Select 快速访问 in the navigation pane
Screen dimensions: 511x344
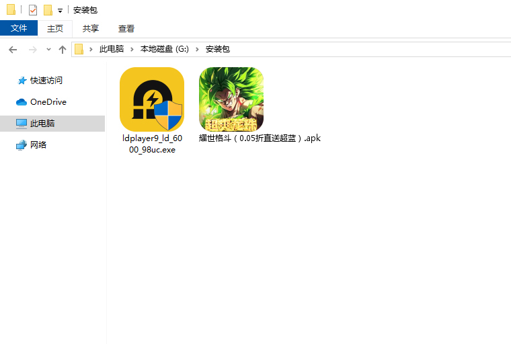(x=46, y=81)
